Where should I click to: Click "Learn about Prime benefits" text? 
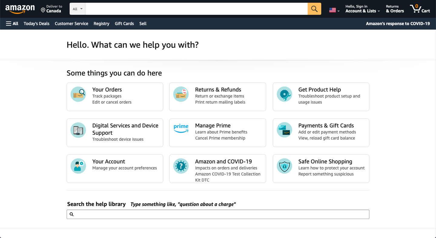point(221,132)
